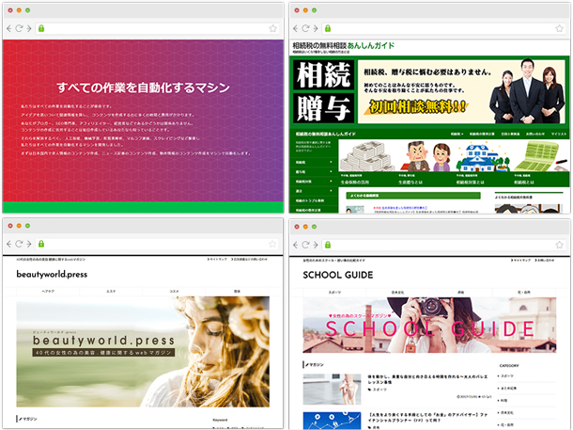This screenshot has width=573, height=430.
Task: Open the 相続税対策とは card with house
Action: [x=483, y=163]
